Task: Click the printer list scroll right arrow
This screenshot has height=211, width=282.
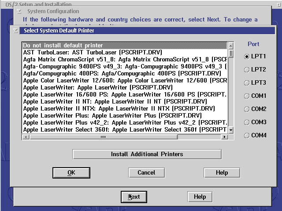Action: [224, 137]
